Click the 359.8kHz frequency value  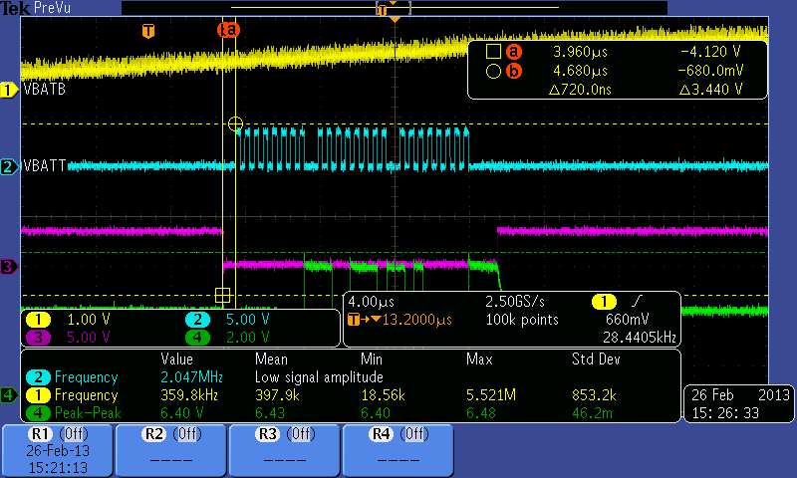point(189,395)
